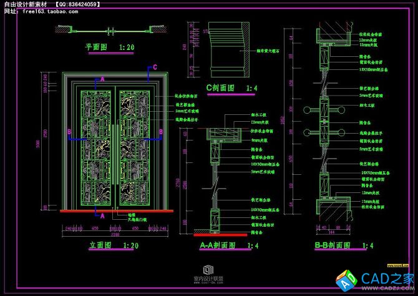Select the upper section marker A above the door
Viewport: 418px width, 296px height.
(102, 81)
